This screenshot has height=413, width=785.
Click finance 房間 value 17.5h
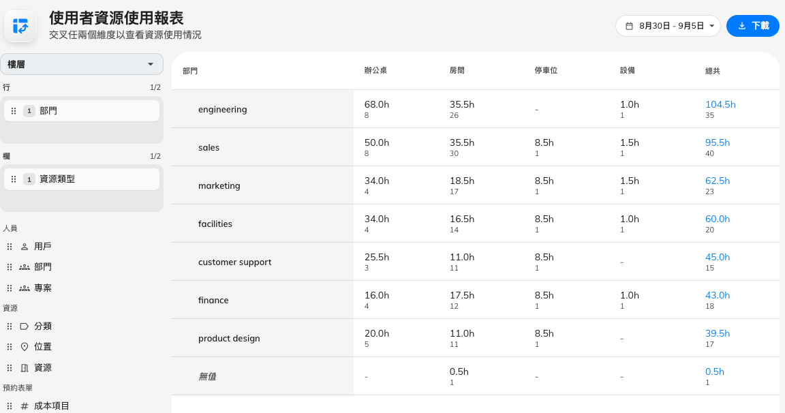point(461,295)
